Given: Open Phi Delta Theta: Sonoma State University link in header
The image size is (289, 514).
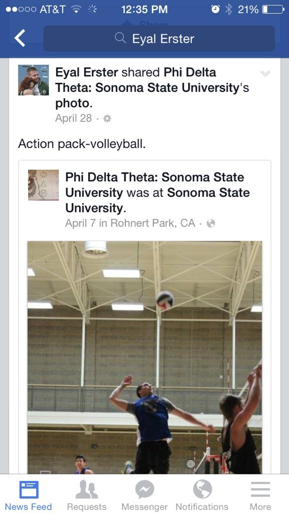Looking at the screenshot, I should point(147,80).
